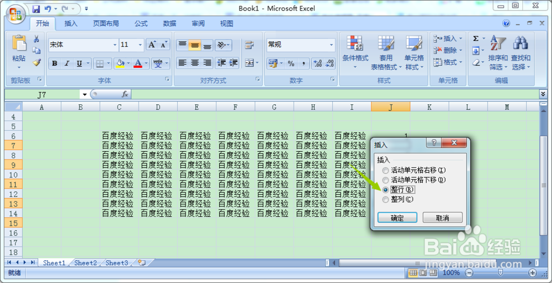Undo the last action
This screenshot has height=283, width=552.
pos(48,9)
